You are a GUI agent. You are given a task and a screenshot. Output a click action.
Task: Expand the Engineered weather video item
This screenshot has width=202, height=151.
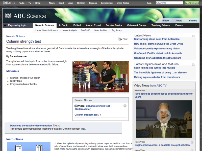coord(192,142)
